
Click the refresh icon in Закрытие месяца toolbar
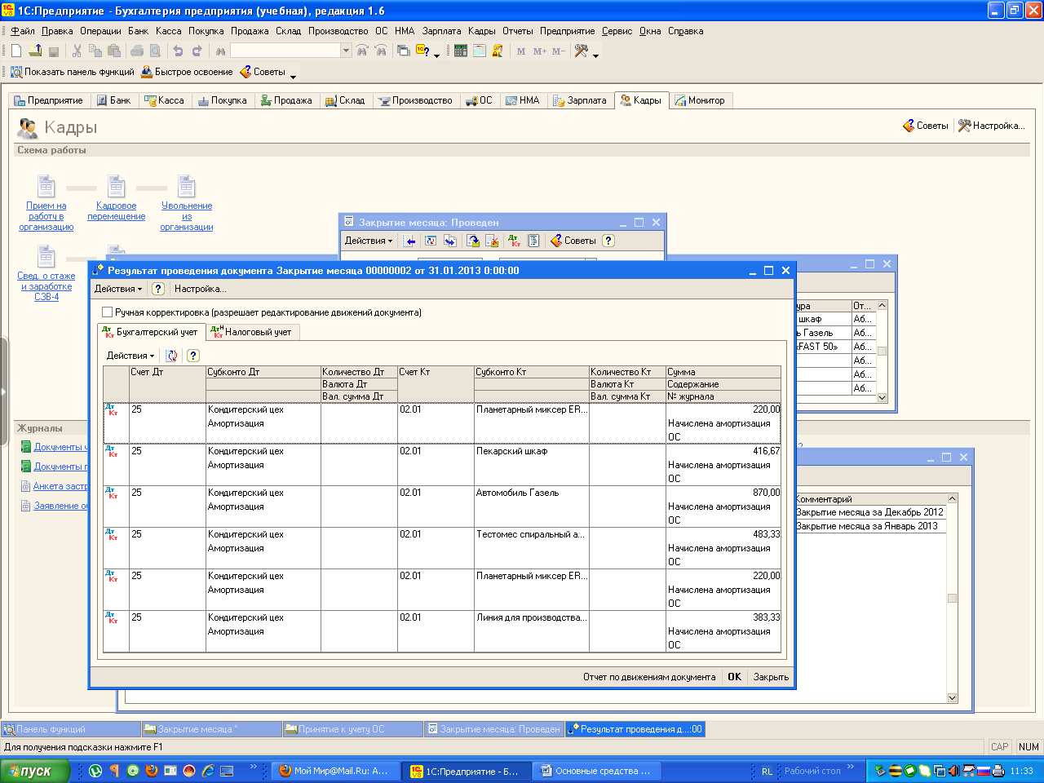[430, 241]
